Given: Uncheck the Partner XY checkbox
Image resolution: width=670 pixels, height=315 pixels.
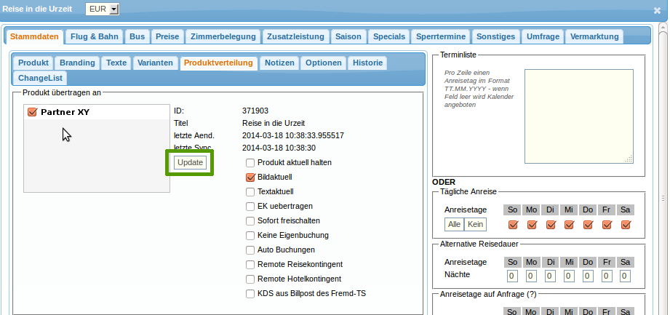Looking at the screenshot, I should click(x=31, y=112).
